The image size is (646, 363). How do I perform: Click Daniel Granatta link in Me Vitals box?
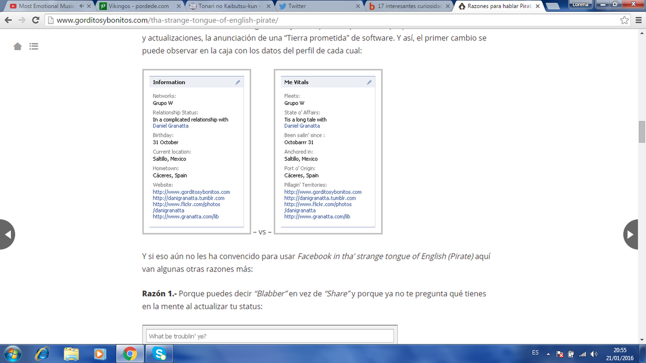302,126
